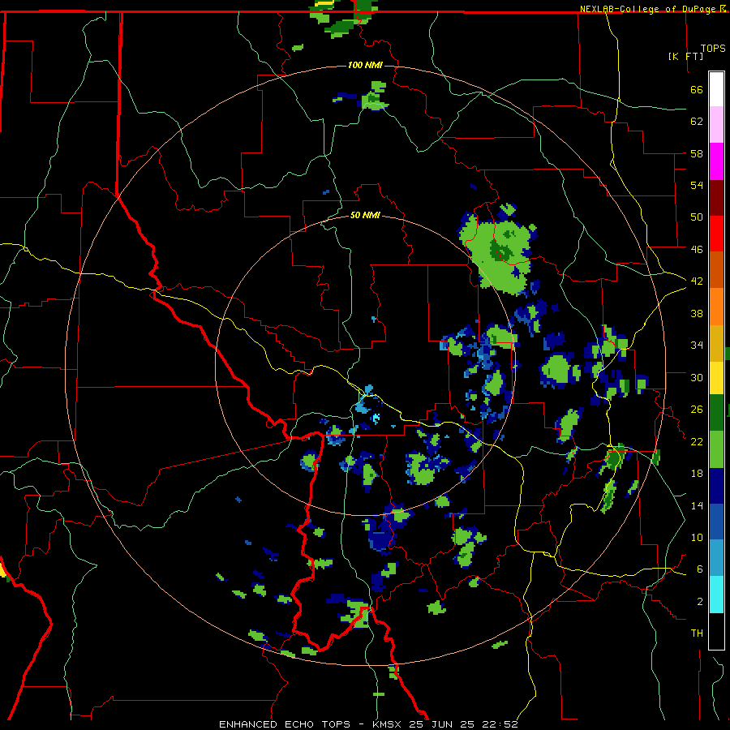The width and height of the screenshot is (730, 730).
Task: Click the legend value '62'
Action: (697, 121)
